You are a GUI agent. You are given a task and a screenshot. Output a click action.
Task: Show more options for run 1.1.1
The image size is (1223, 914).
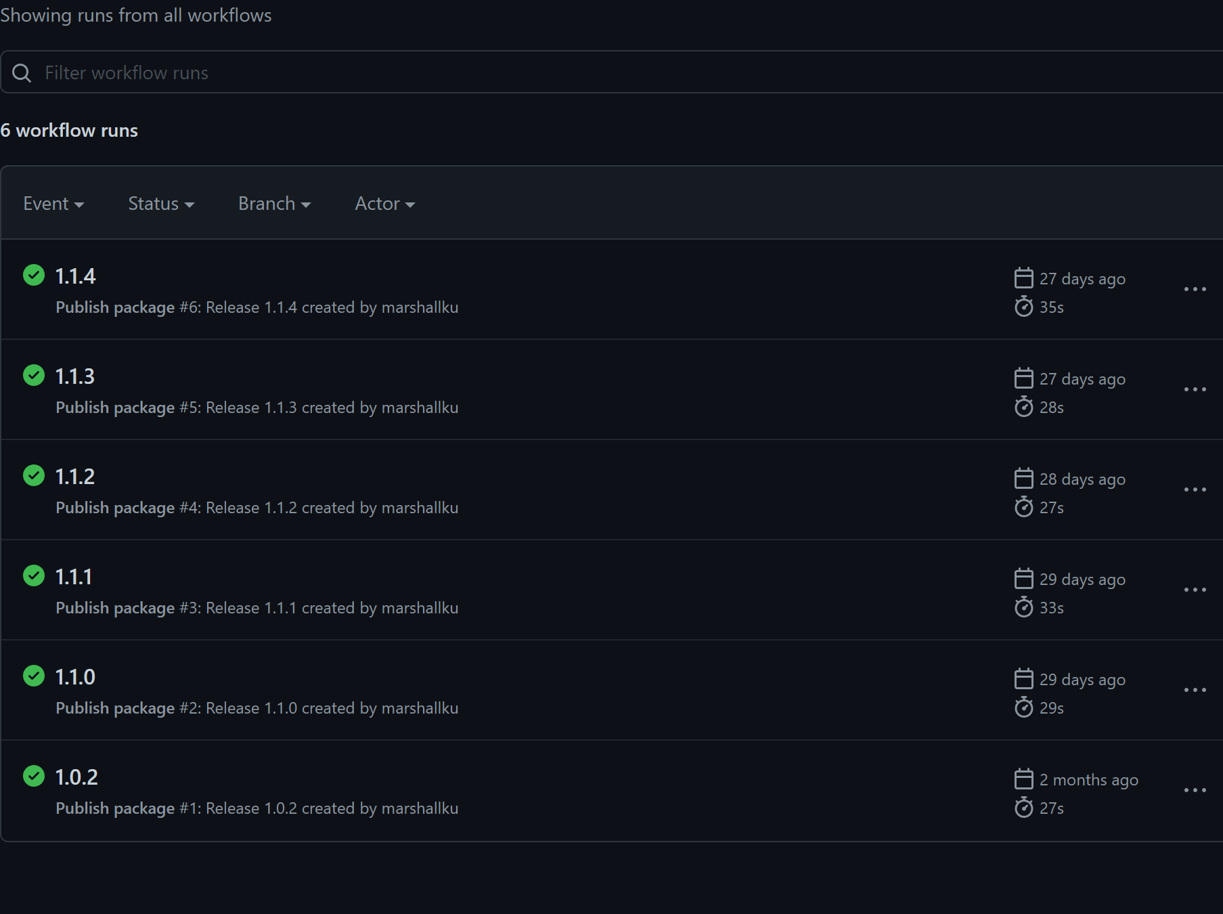coord(1195,590)
